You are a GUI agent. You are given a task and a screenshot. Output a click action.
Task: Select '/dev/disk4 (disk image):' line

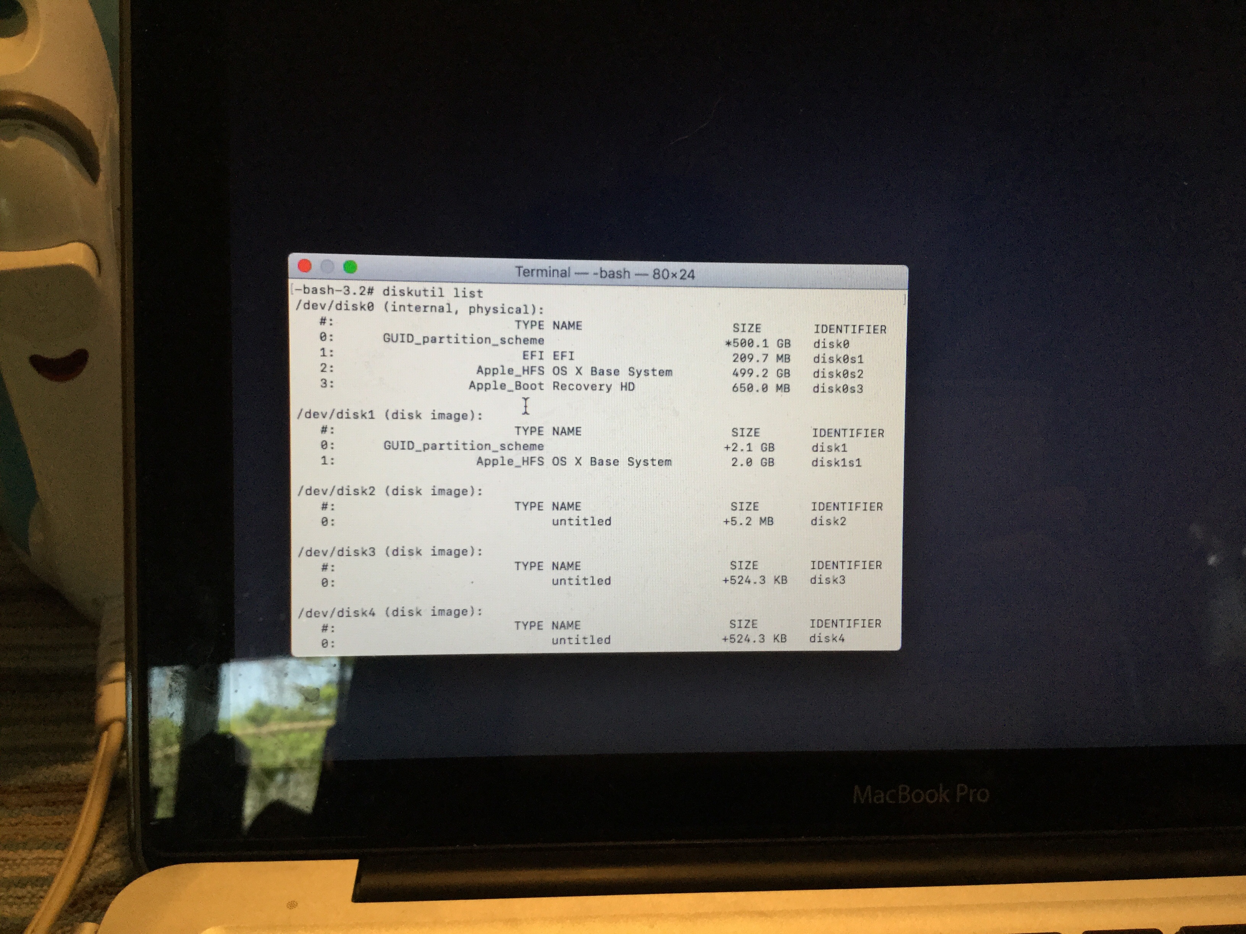pos(391,611)
